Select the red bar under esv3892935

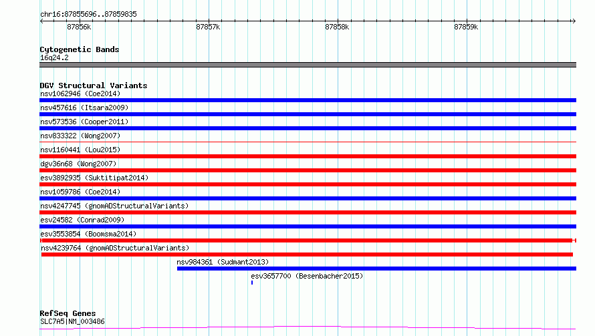308,184
